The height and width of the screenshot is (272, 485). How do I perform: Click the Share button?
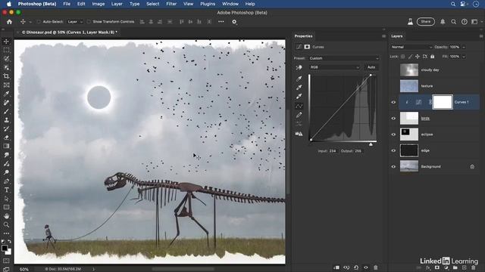point(426,22)
